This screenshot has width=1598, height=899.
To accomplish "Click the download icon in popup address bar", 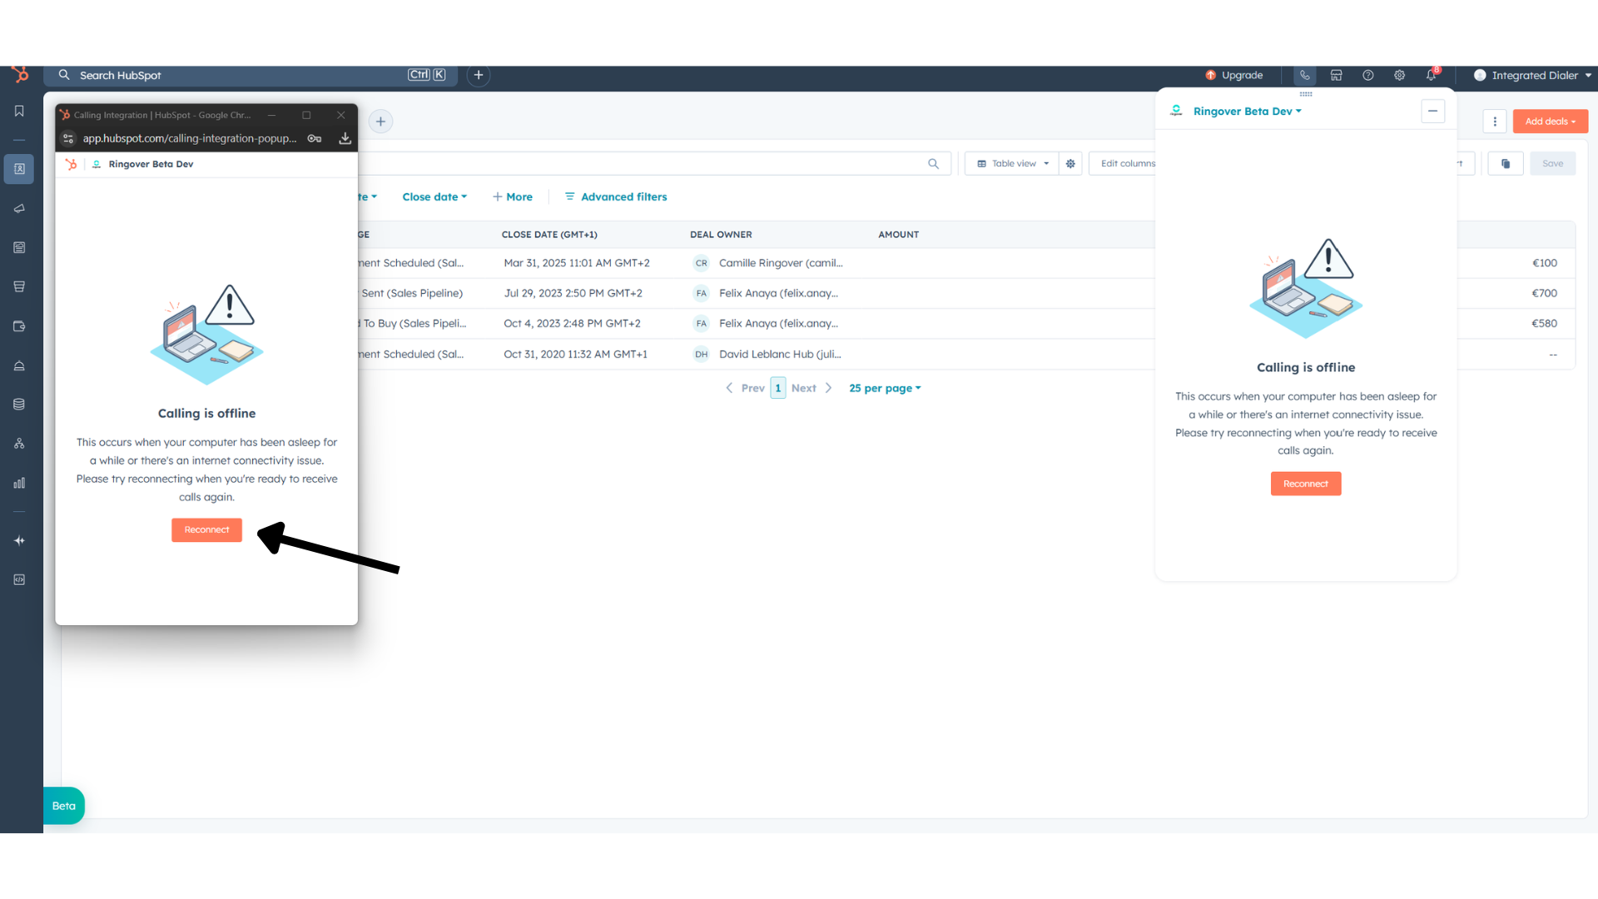I will [x=345, y=138].
